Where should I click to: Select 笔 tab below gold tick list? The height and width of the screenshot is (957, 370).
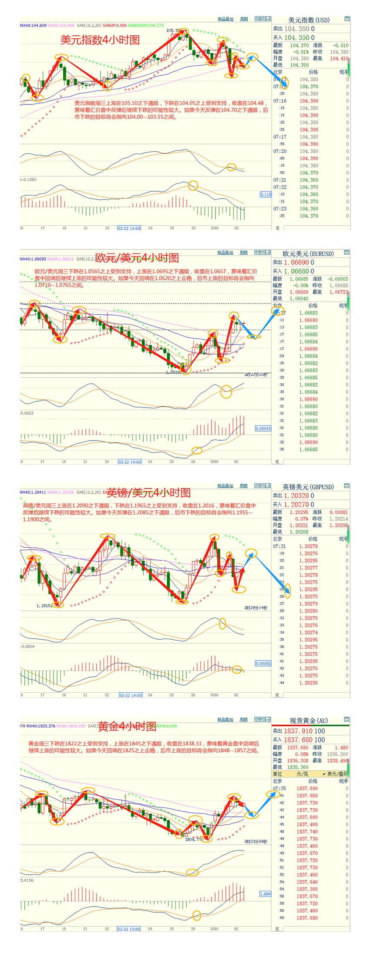pos(277,929)
